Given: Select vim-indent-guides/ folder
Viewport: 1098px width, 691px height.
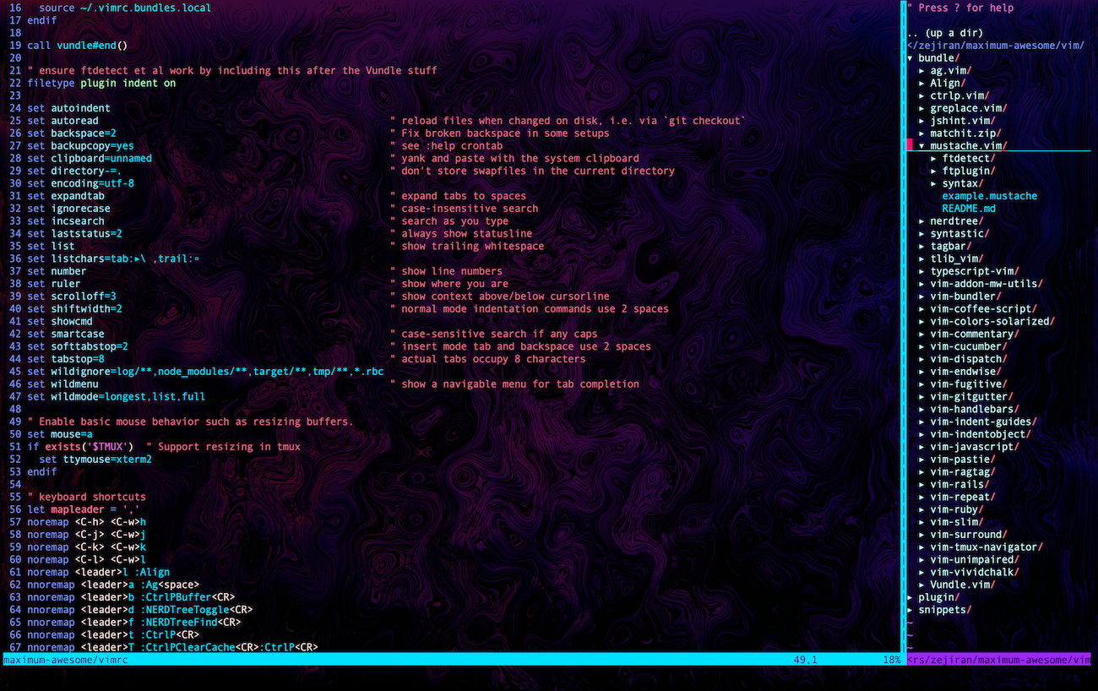Looking at the screenshot, I should point(983,422).
